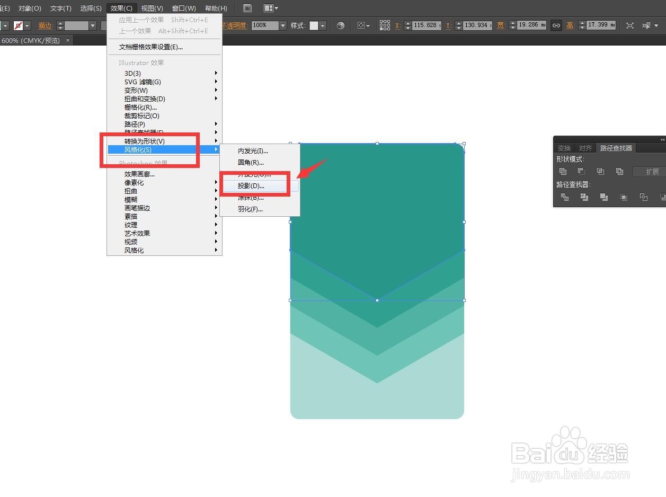Choose 文档栅格效果设置(E)... menu item
The height and width of the screenshot is (497, 666).
164,47
